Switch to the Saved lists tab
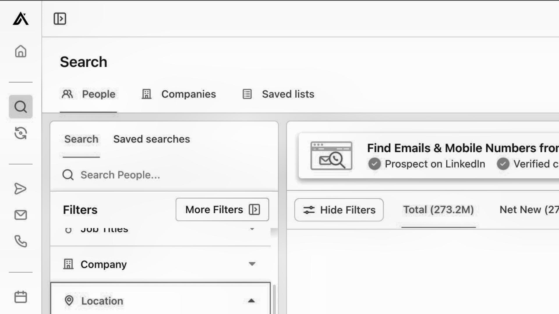 point(278,94)
